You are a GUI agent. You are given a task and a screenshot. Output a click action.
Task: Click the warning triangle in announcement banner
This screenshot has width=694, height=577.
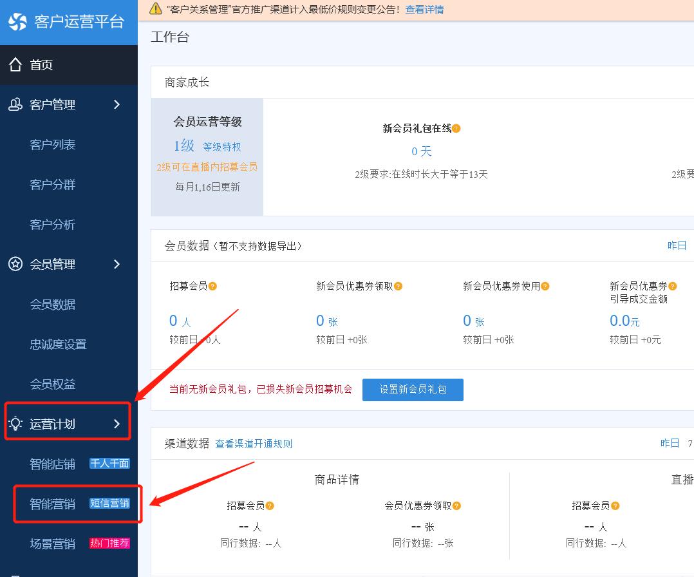157,10
